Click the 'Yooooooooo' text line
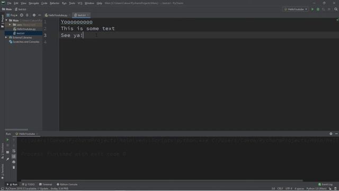The image size is (339, 191). pyautogui.click(x=77, y=22)
